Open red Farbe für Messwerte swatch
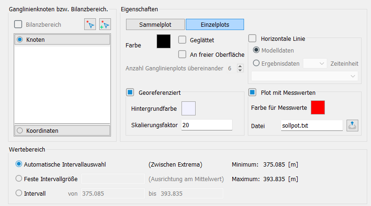The width and height of the screenshot is (371, 206). tap(318, 107)
